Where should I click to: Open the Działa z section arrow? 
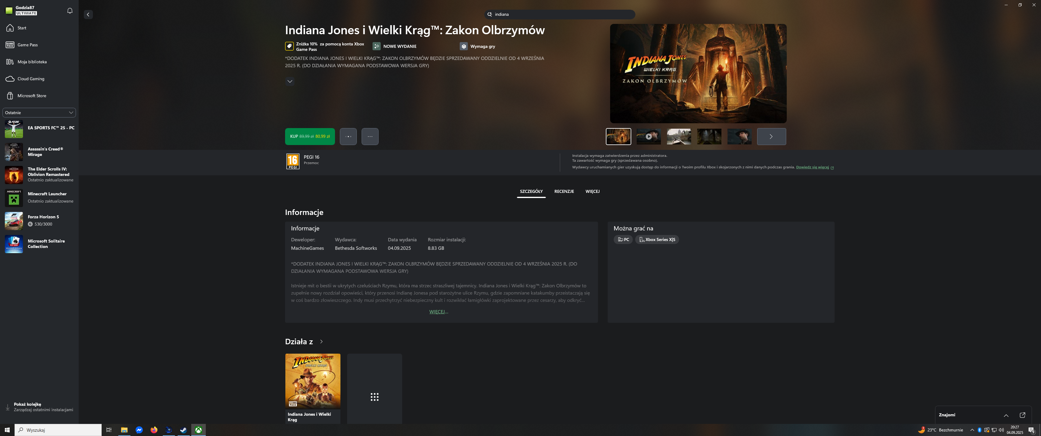click(321, 342)
